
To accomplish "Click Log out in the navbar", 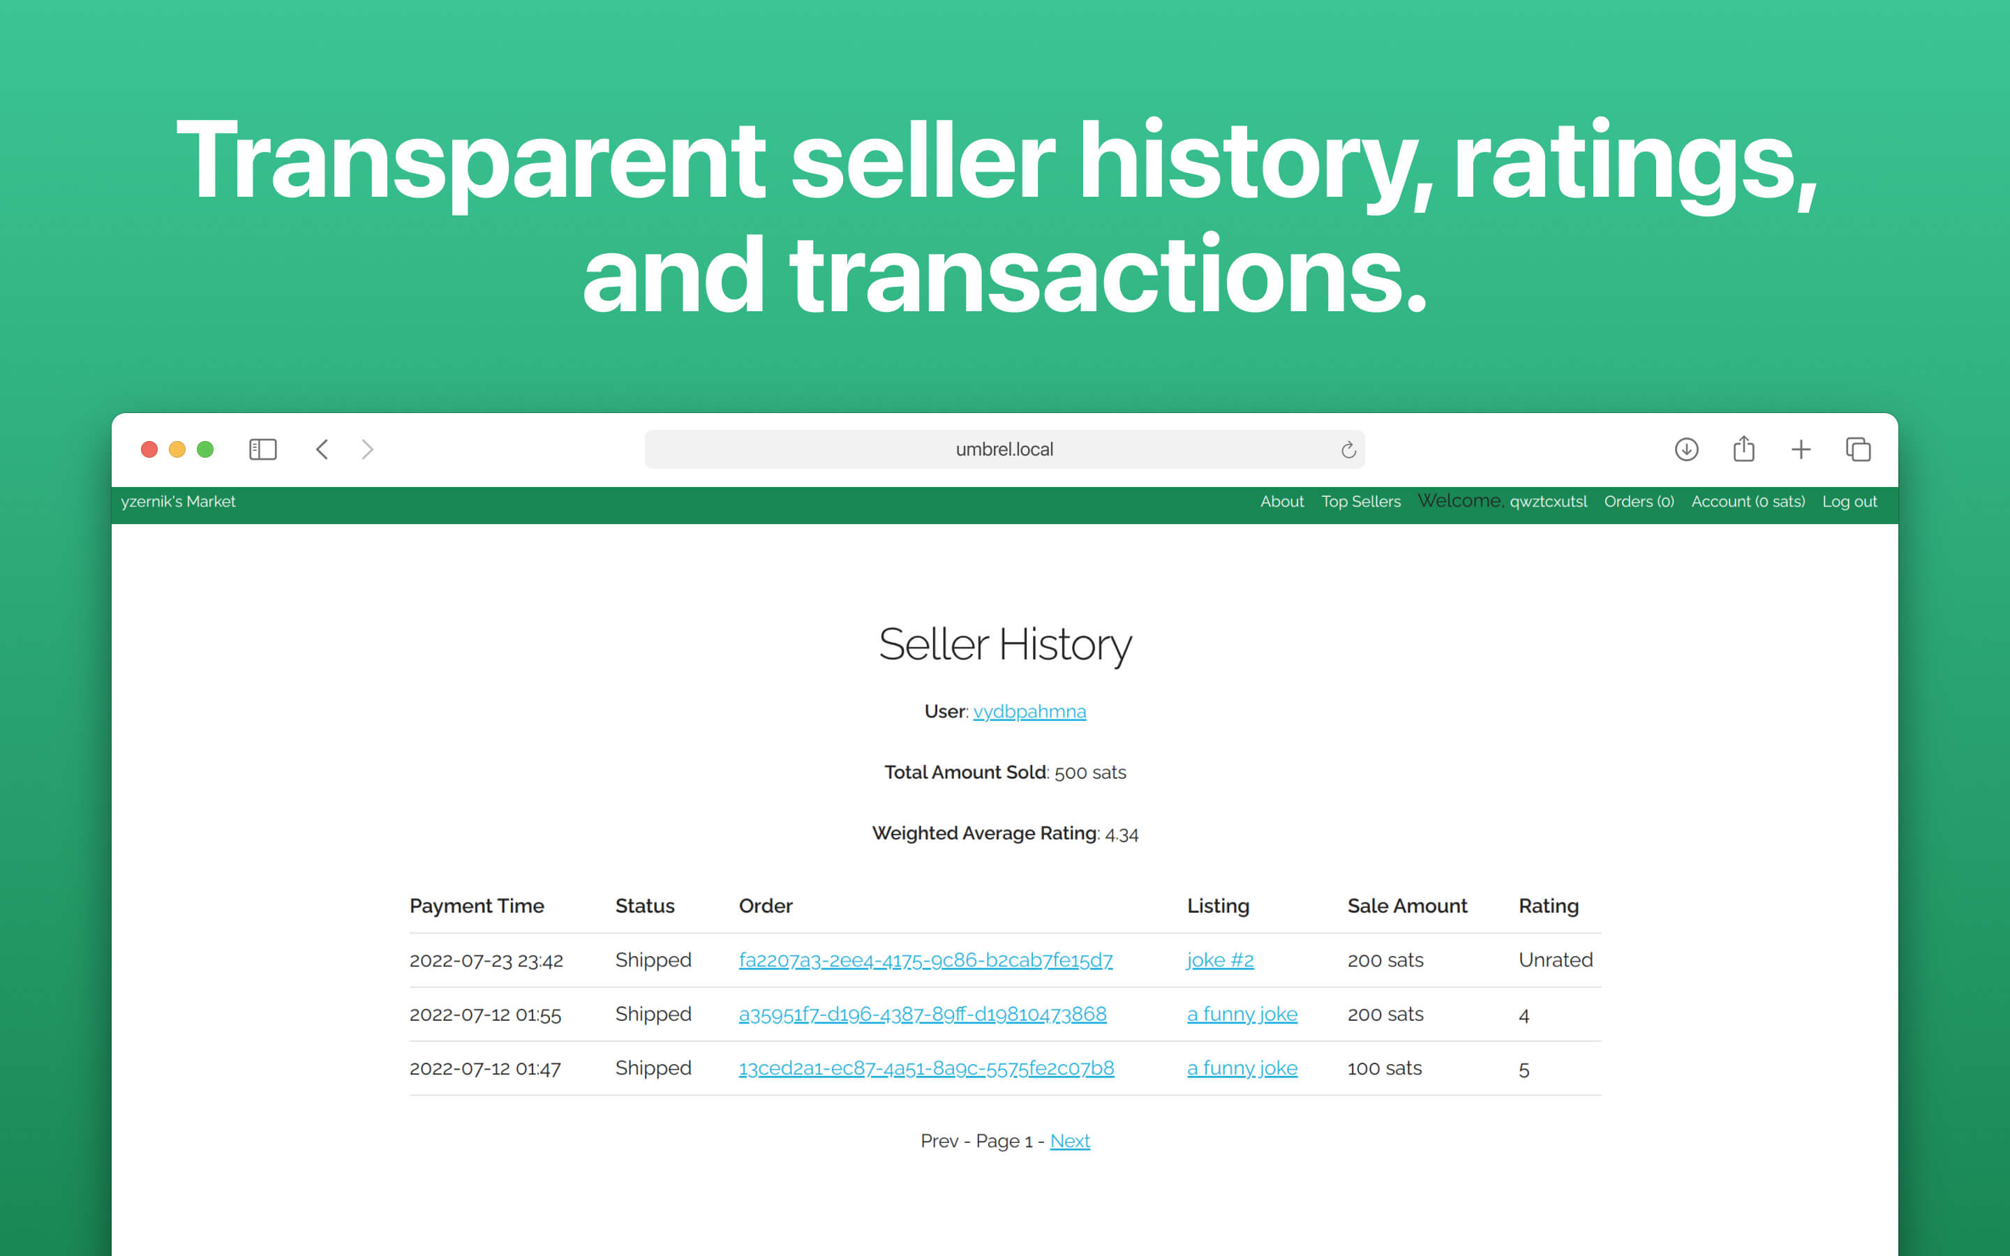I will pyautogui.click(x=1849, y=502).
